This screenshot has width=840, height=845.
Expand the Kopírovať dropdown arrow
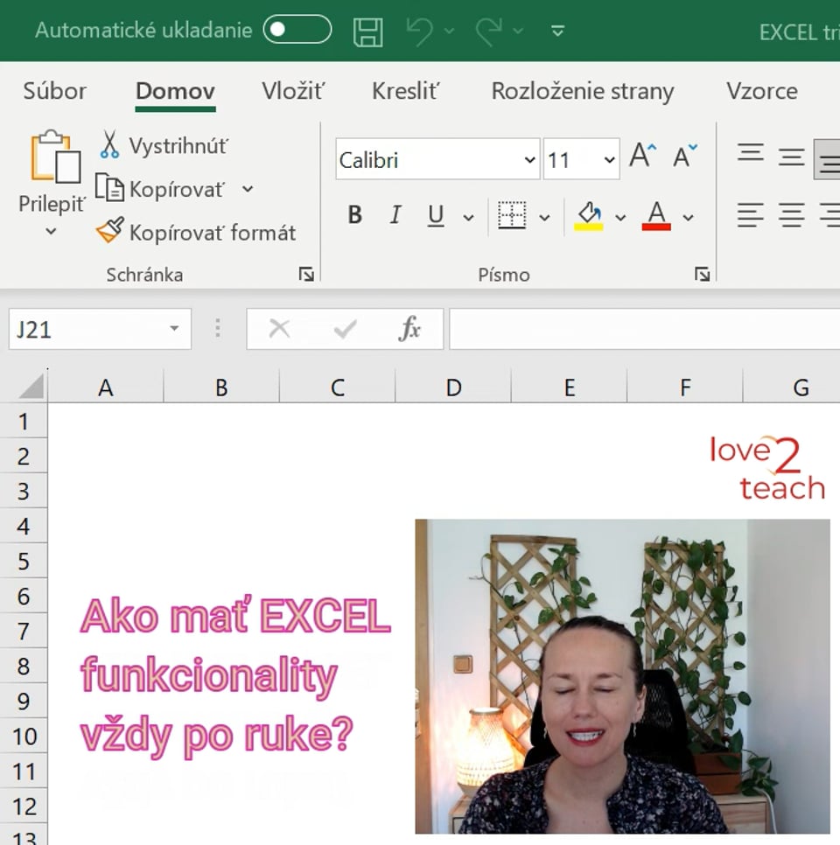tap(248, 189)
